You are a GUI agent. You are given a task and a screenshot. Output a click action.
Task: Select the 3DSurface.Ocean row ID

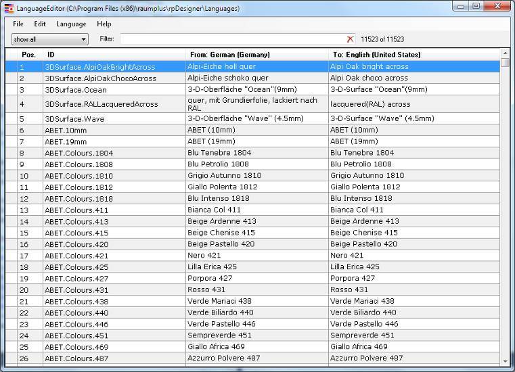tap(76, 90)
